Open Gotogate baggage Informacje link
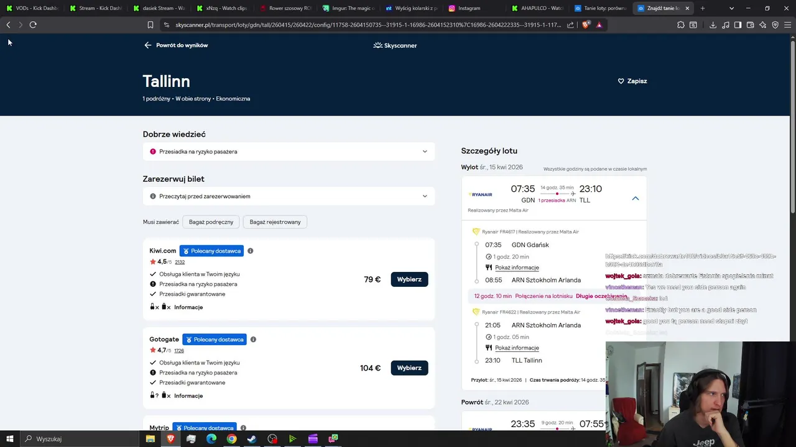 coord(188,396)
